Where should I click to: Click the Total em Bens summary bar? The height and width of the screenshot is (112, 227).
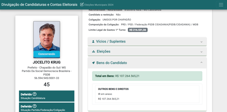pyautogui.click(x=147, y=76)
